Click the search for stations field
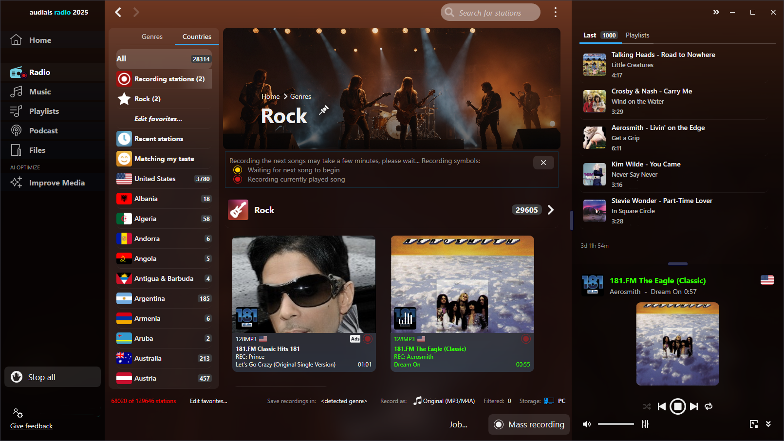Image resolution: width=784 pixels, height=441 pixels. 490,13
